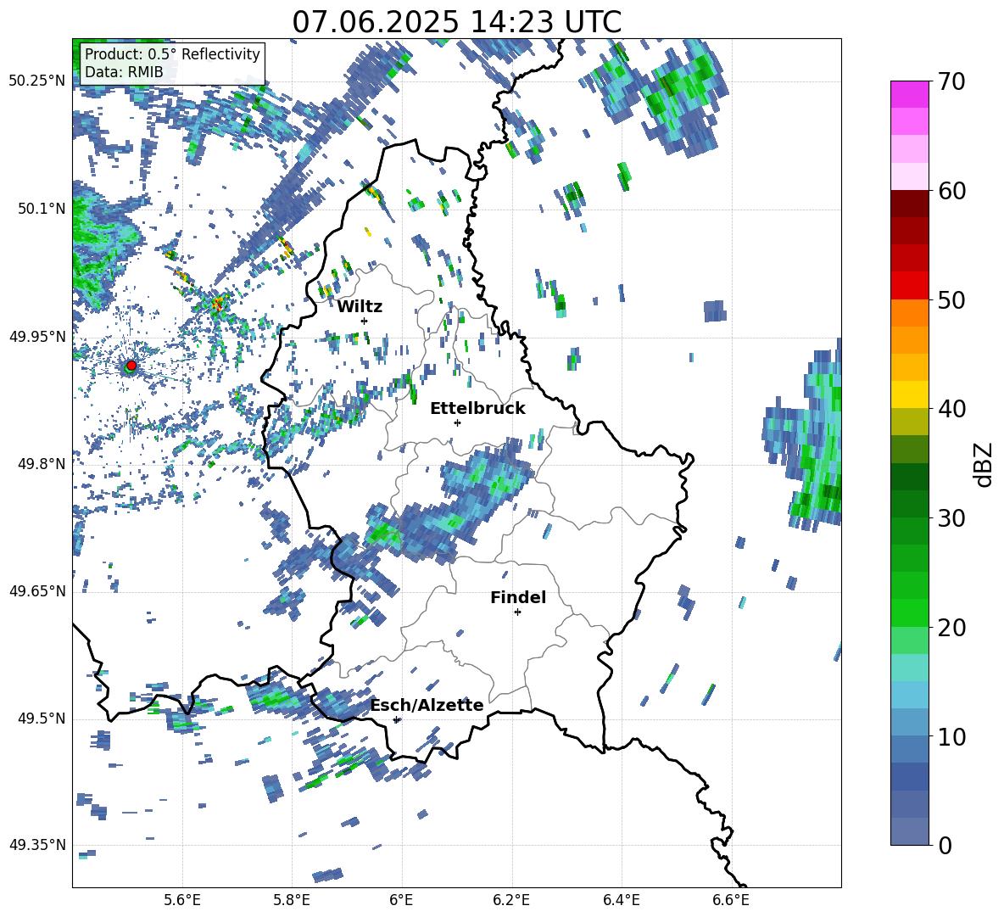
Task: Click the 'Findel' city label
Action: pyautogui.click(x=518, y=597)
